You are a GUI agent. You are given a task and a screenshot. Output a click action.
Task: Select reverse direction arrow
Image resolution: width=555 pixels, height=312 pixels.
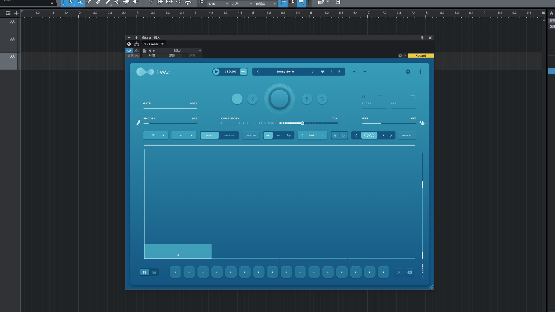point(278,135)
